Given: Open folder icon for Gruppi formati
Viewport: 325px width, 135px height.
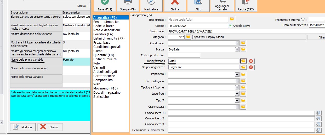Looking at the screenshot, I should coord(243,61).
